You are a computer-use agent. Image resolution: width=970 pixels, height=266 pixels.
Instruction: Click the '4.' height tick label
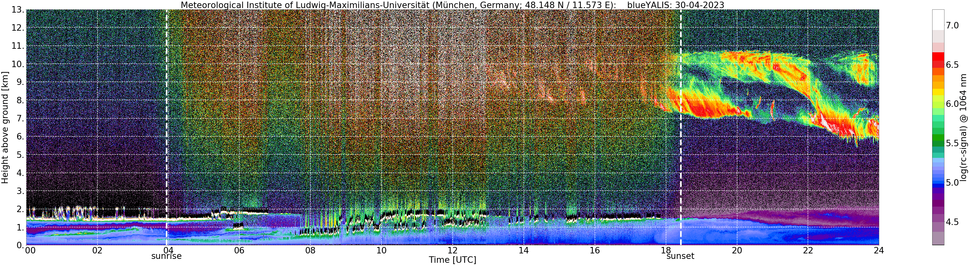(x=20, y=173)
